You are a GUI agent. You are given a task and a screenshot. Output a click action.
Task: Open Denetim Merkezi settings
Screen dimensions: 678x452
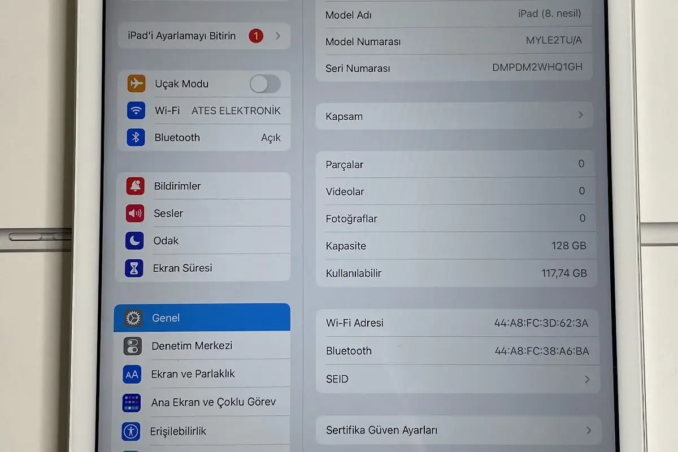point(202,346)
